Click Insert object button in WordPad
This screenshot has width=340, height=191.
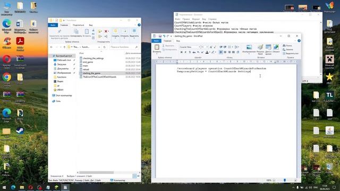coord(276,49)
